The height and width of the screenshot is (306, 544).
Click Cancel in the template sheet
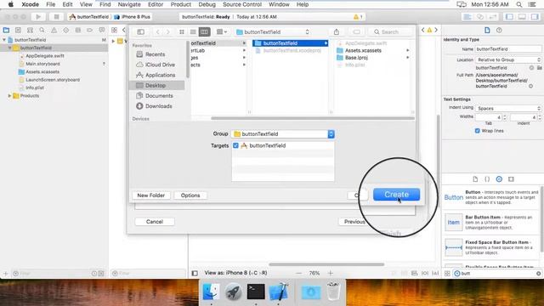click(155, 222)
